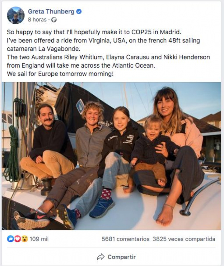Show the "3825 veces compartida" shares list

184,239
